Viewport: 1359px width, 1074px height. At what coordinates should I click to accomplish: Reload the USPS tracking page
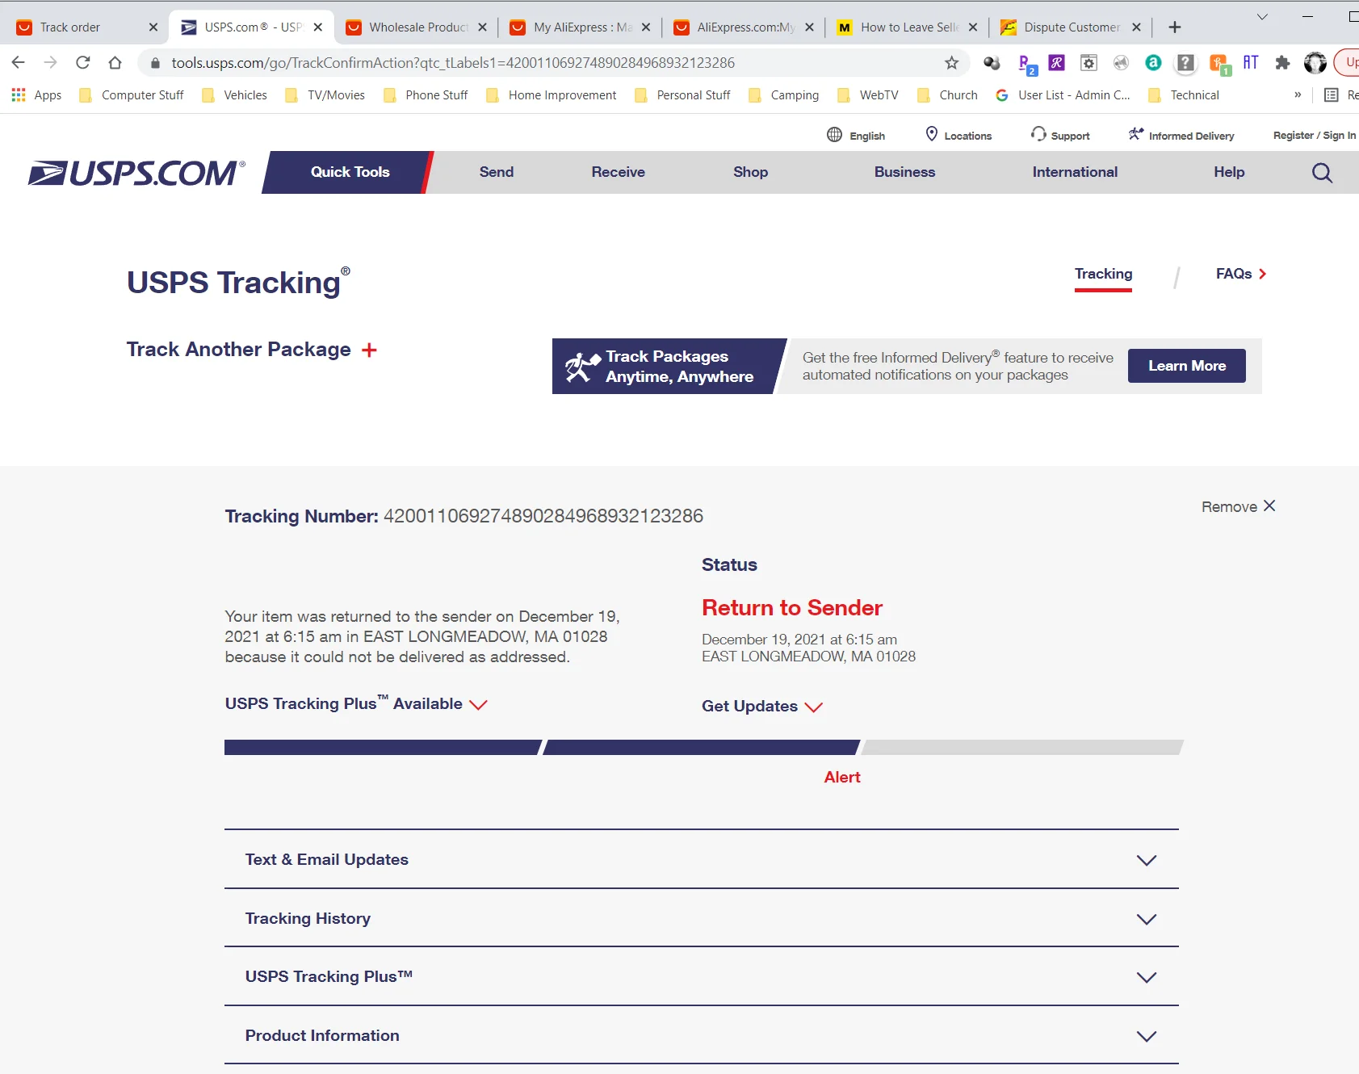tap(82, 63)
